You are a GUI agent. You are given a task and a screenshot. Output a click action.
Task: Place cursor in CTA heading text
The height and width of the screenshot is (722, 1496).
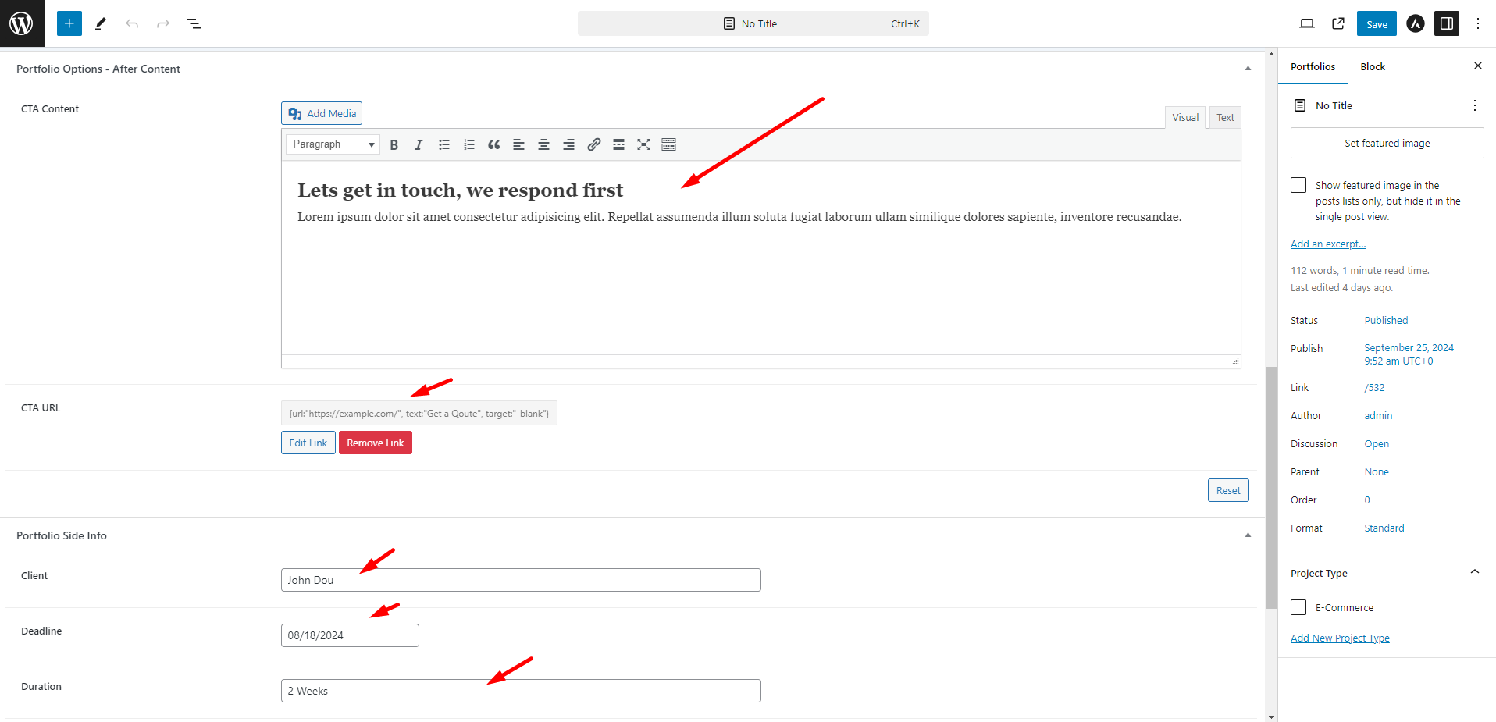click(460, 190)
